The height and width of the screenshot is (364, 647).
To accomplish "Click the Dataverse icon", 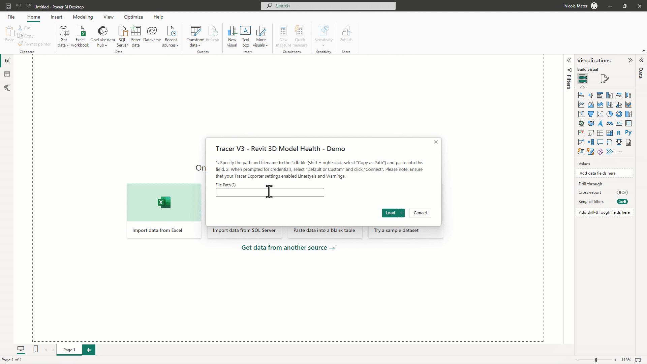I will pos(152,34).
